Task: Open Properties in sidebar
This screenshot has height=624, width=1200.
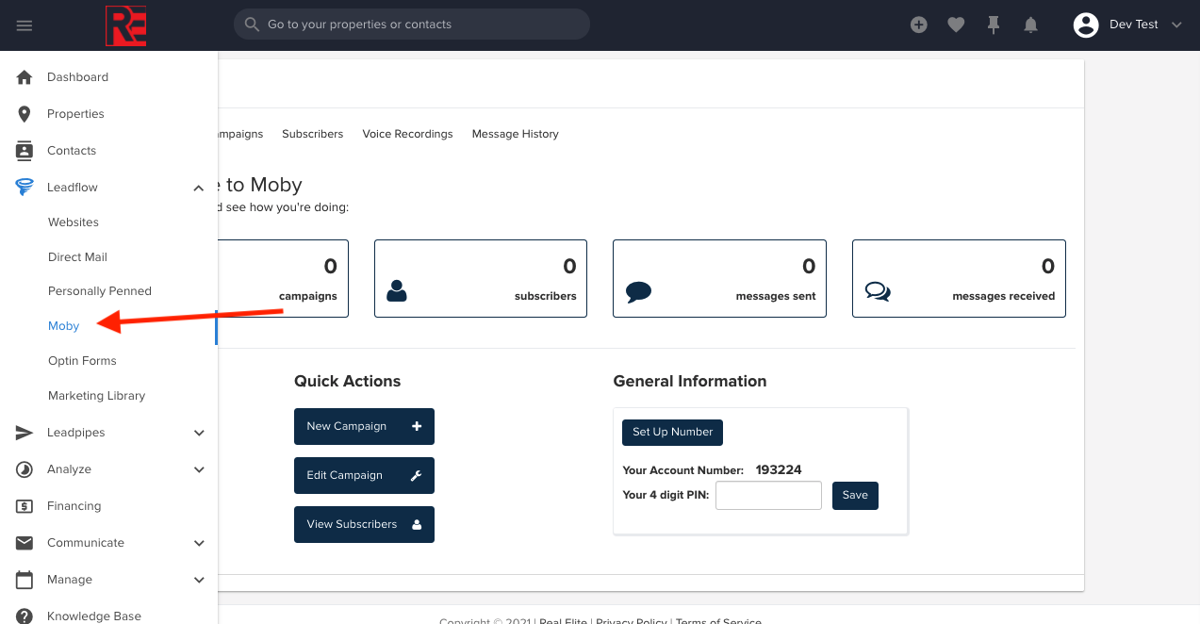Action: pyautogui.click(x=75, y=114)
